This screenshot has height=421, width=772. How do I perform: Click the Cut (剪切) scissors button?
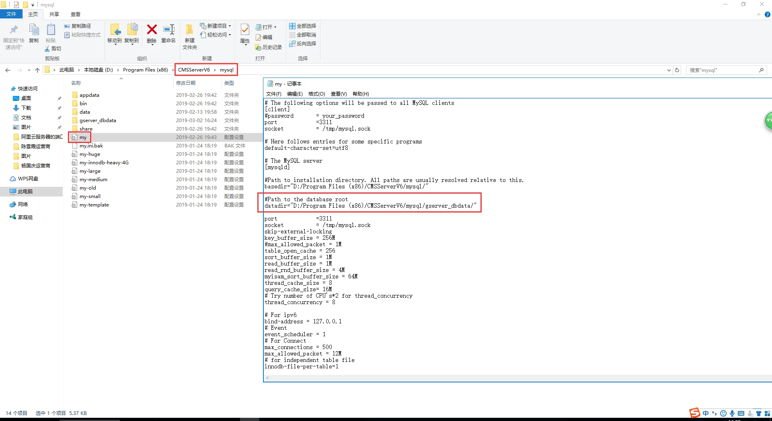[x=53, y=49]
